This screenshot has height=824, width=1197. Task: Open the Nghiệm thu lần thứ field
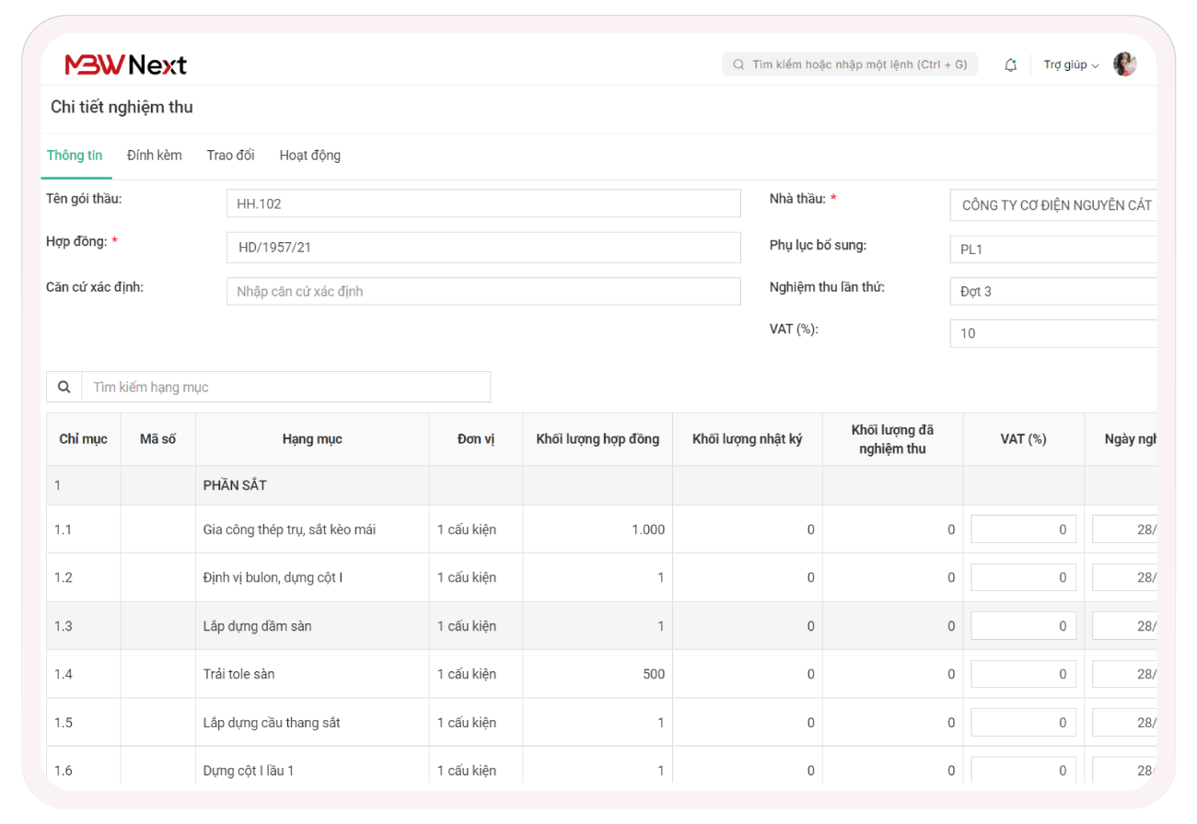click(1053, 292)
